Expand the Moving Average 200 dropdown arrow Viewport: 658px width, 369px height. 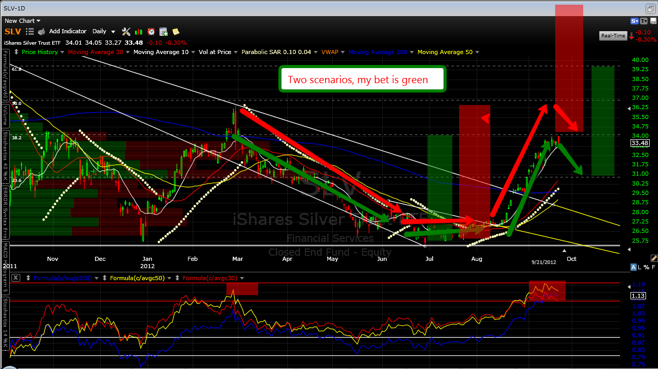tap(411, 52)
